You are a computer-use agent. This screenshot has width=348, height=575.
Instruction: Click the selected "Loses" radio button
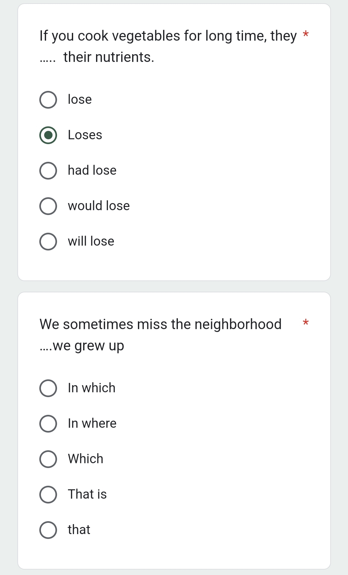click(48, 135)
